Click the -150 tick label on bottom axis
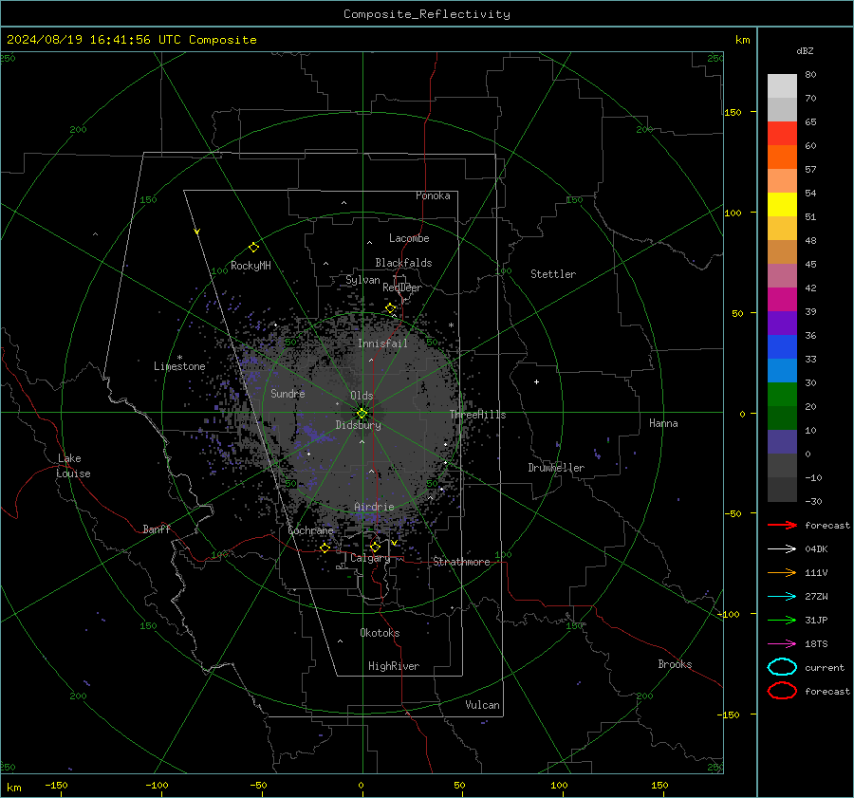The height and width of the screenshot is (798, 854). click(x=56, y=785)
